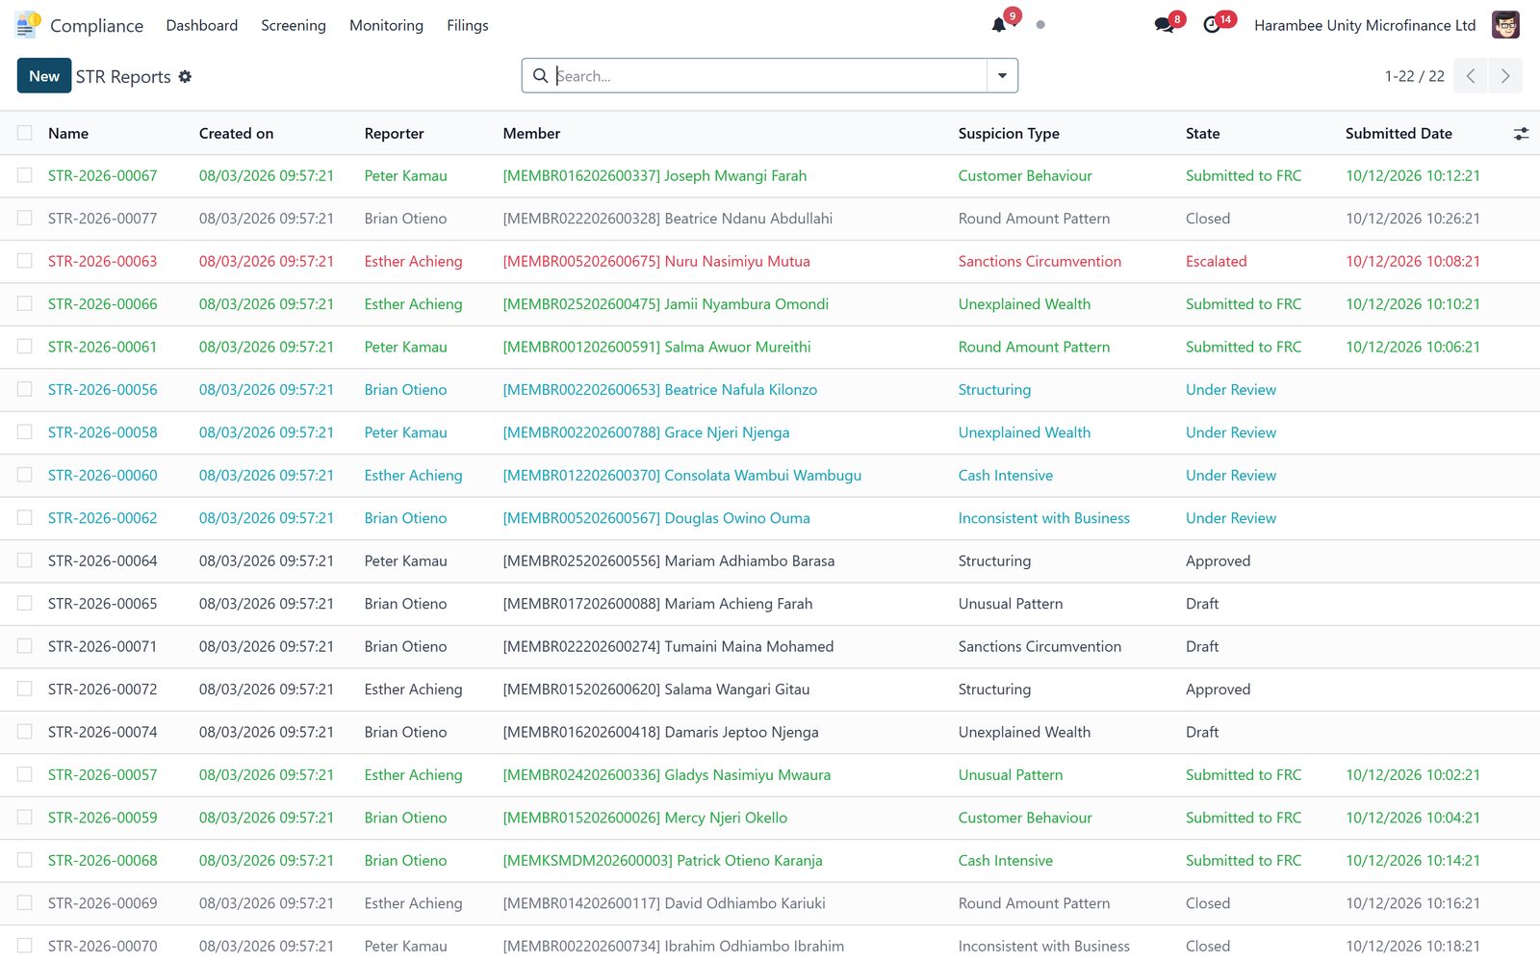
Task: Click the STR Reports gear settings icon
Action: click(x=185, y=76)
